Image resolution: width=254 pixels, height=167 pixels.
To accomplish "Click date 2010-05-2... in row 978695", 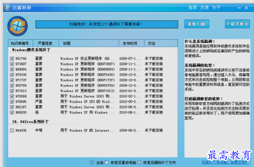I will click(x=130, y=101).
